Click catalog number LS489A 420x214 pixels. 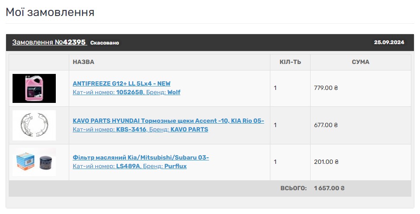[x=128, y=166]
